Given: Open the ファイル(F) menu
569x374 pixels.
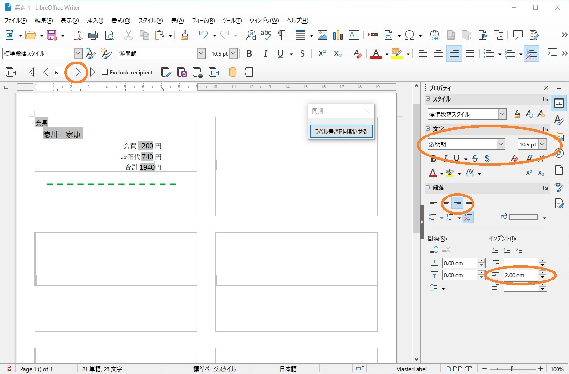Looking at the screenshot, I should click(x=15, y=21).
